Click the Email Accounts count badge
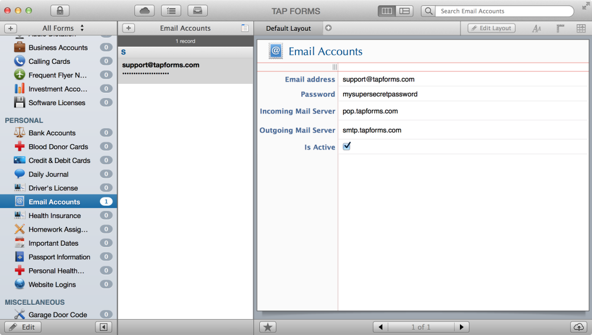592x335 pixels. [106, 201]
